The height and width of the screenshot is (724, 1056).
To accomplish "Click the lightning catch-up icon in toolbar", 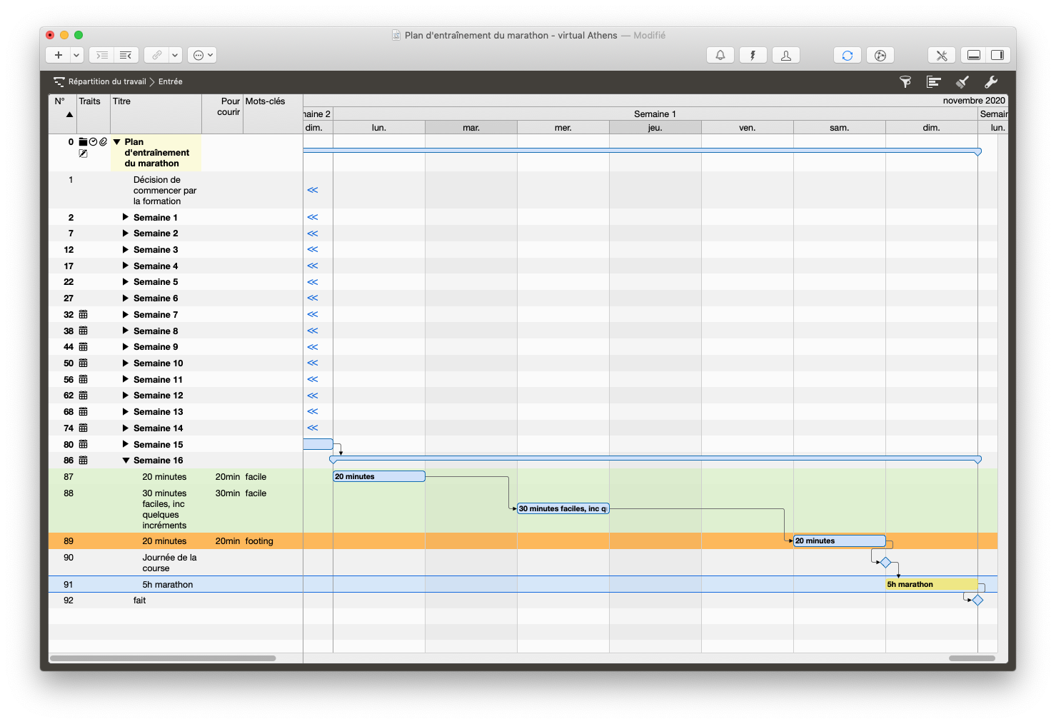I will click(753, 55).
